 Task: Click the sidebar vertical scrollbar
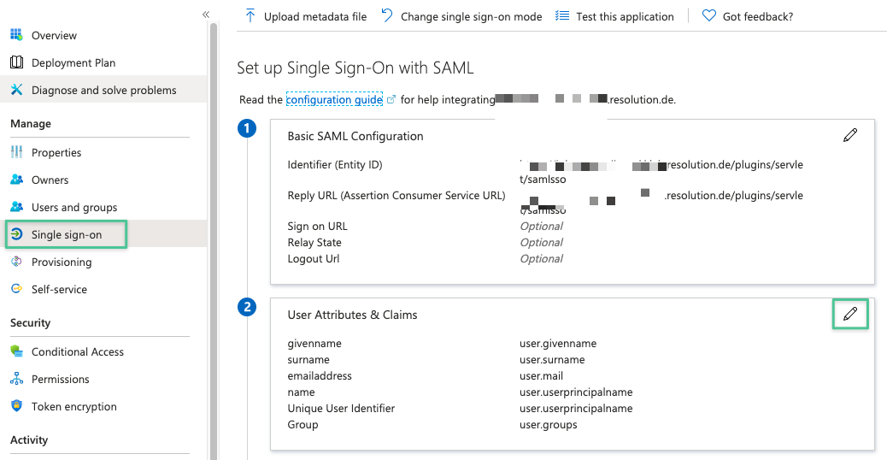tap(214, 241)
